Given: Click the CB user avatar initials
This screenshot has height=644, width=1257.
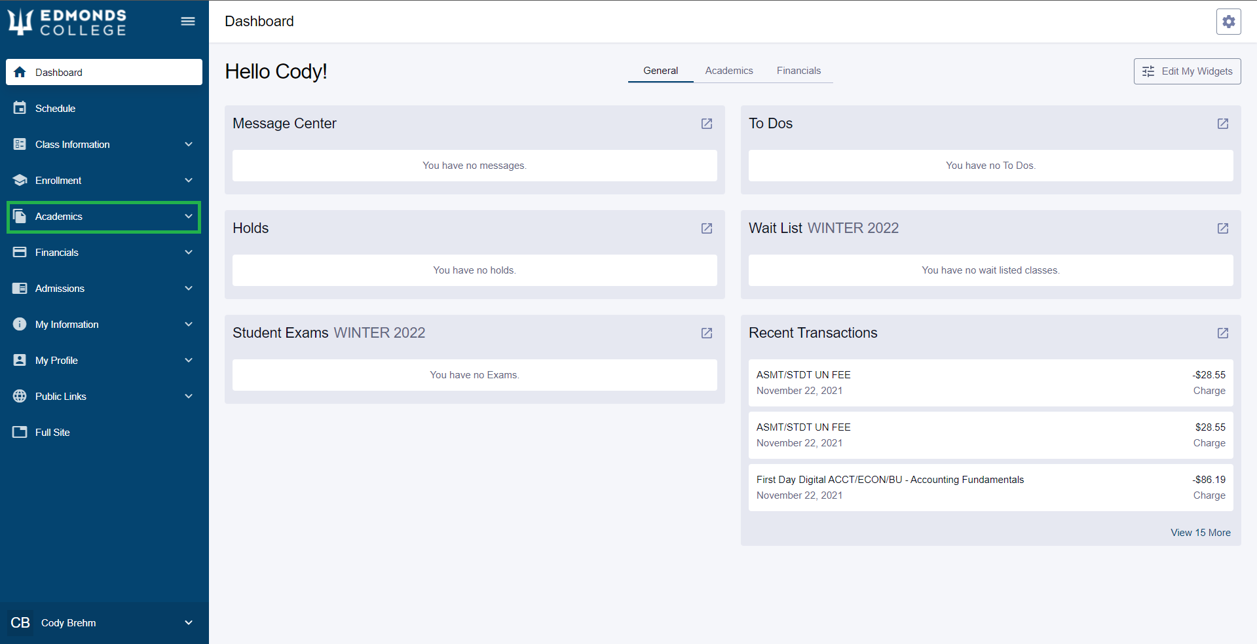Looking at the screenshot, I should point(20,622).
